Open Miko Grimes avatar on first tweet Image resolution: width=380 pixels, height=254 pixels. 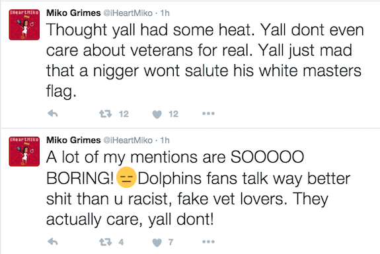coord(24,24)
